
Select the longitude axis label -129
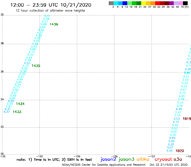[x=77, y=156]
